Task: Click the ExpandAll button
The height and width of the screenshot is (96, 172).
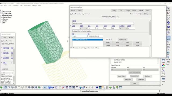Action: point(128,79)
